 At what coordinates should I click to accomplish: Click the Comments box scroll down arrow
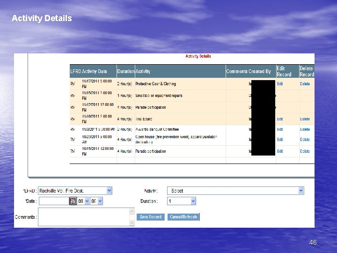coord(132,223)
